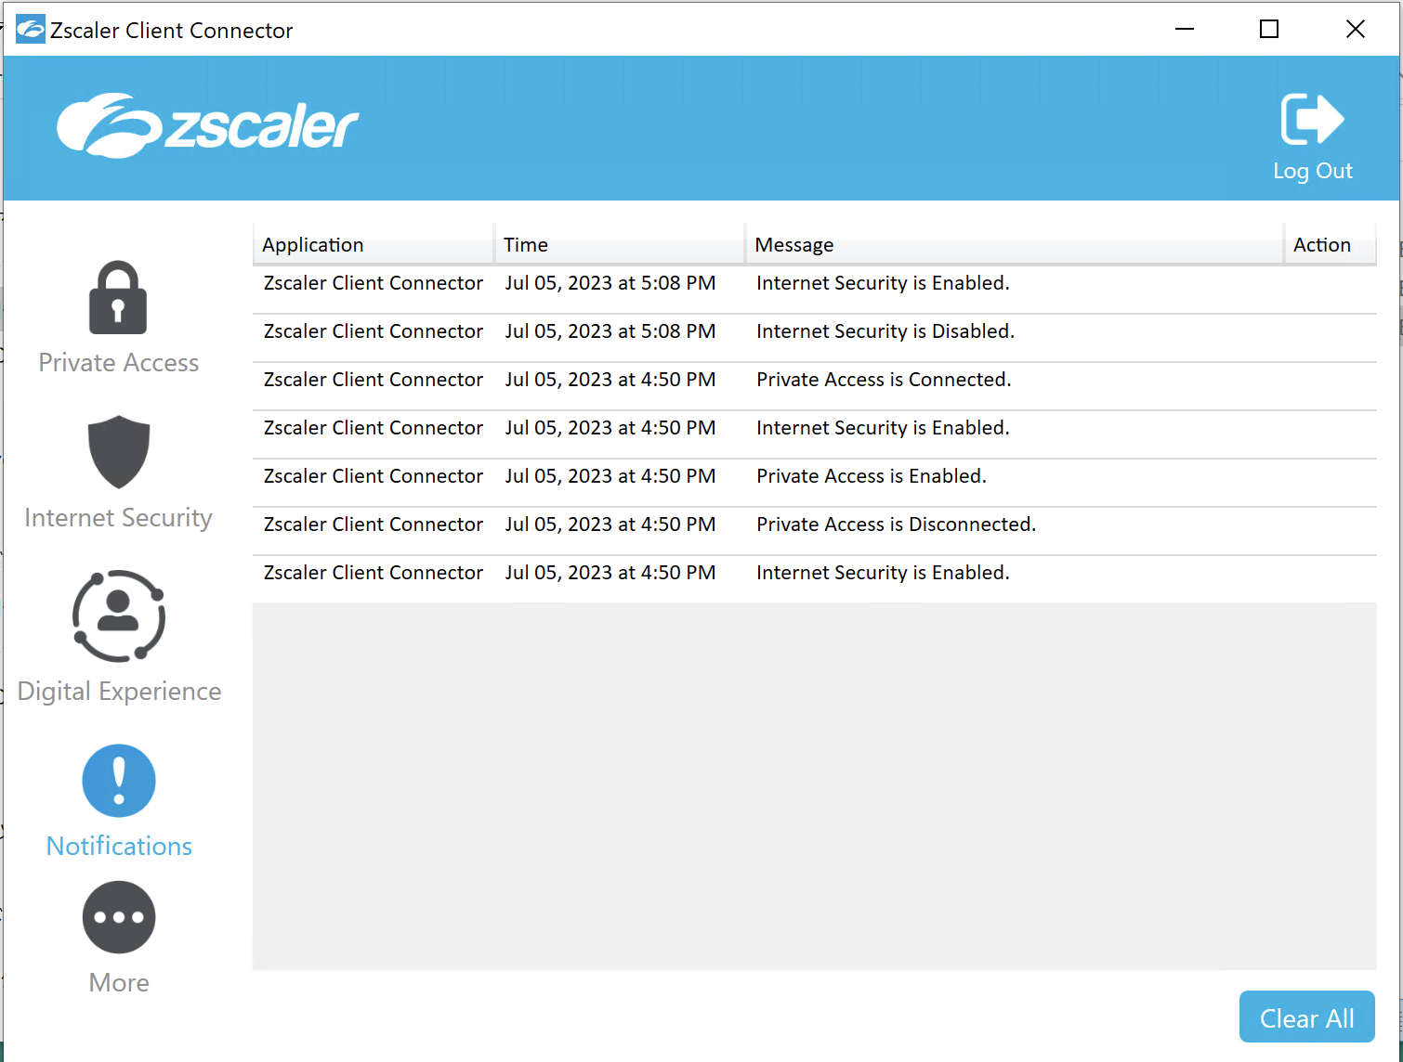Image resolution: width=1403 pixels, height=1062 pixels.
Task: Minimize the Zscaler Client Connector window
Action: (x=1185, y=30)
